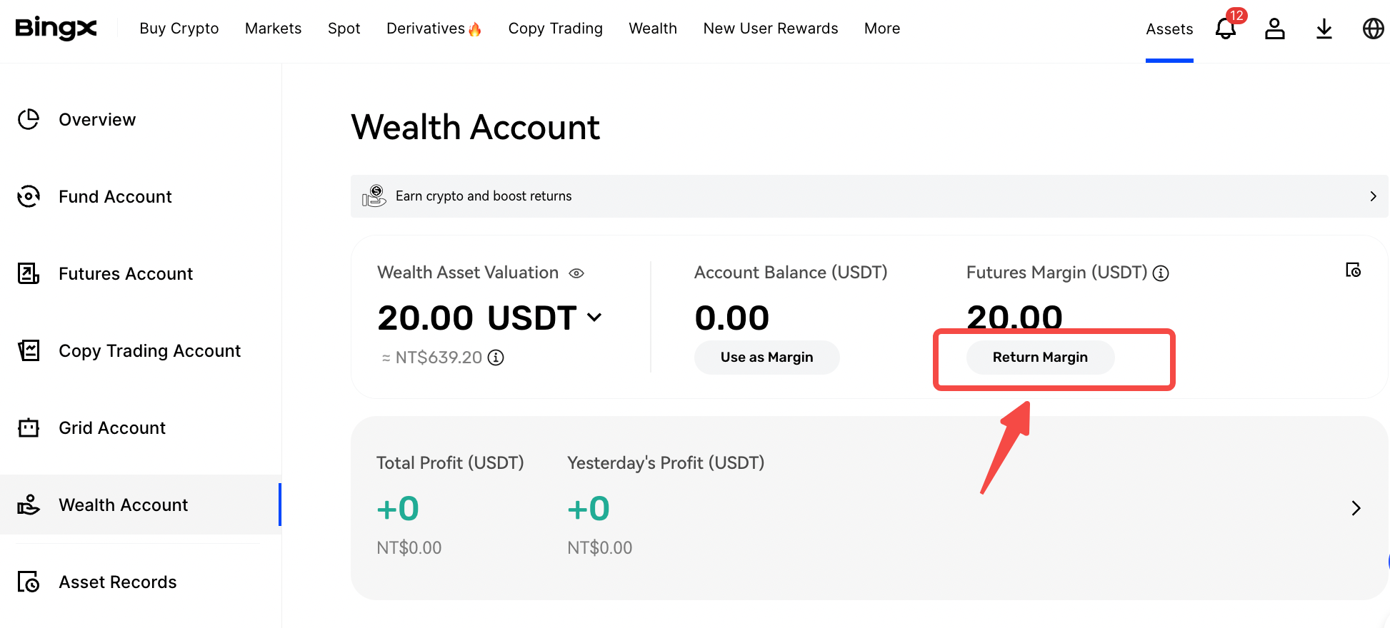Screen dimensions: 1390x628
Task: Open the language globe icon
Action: [1373, 29]
